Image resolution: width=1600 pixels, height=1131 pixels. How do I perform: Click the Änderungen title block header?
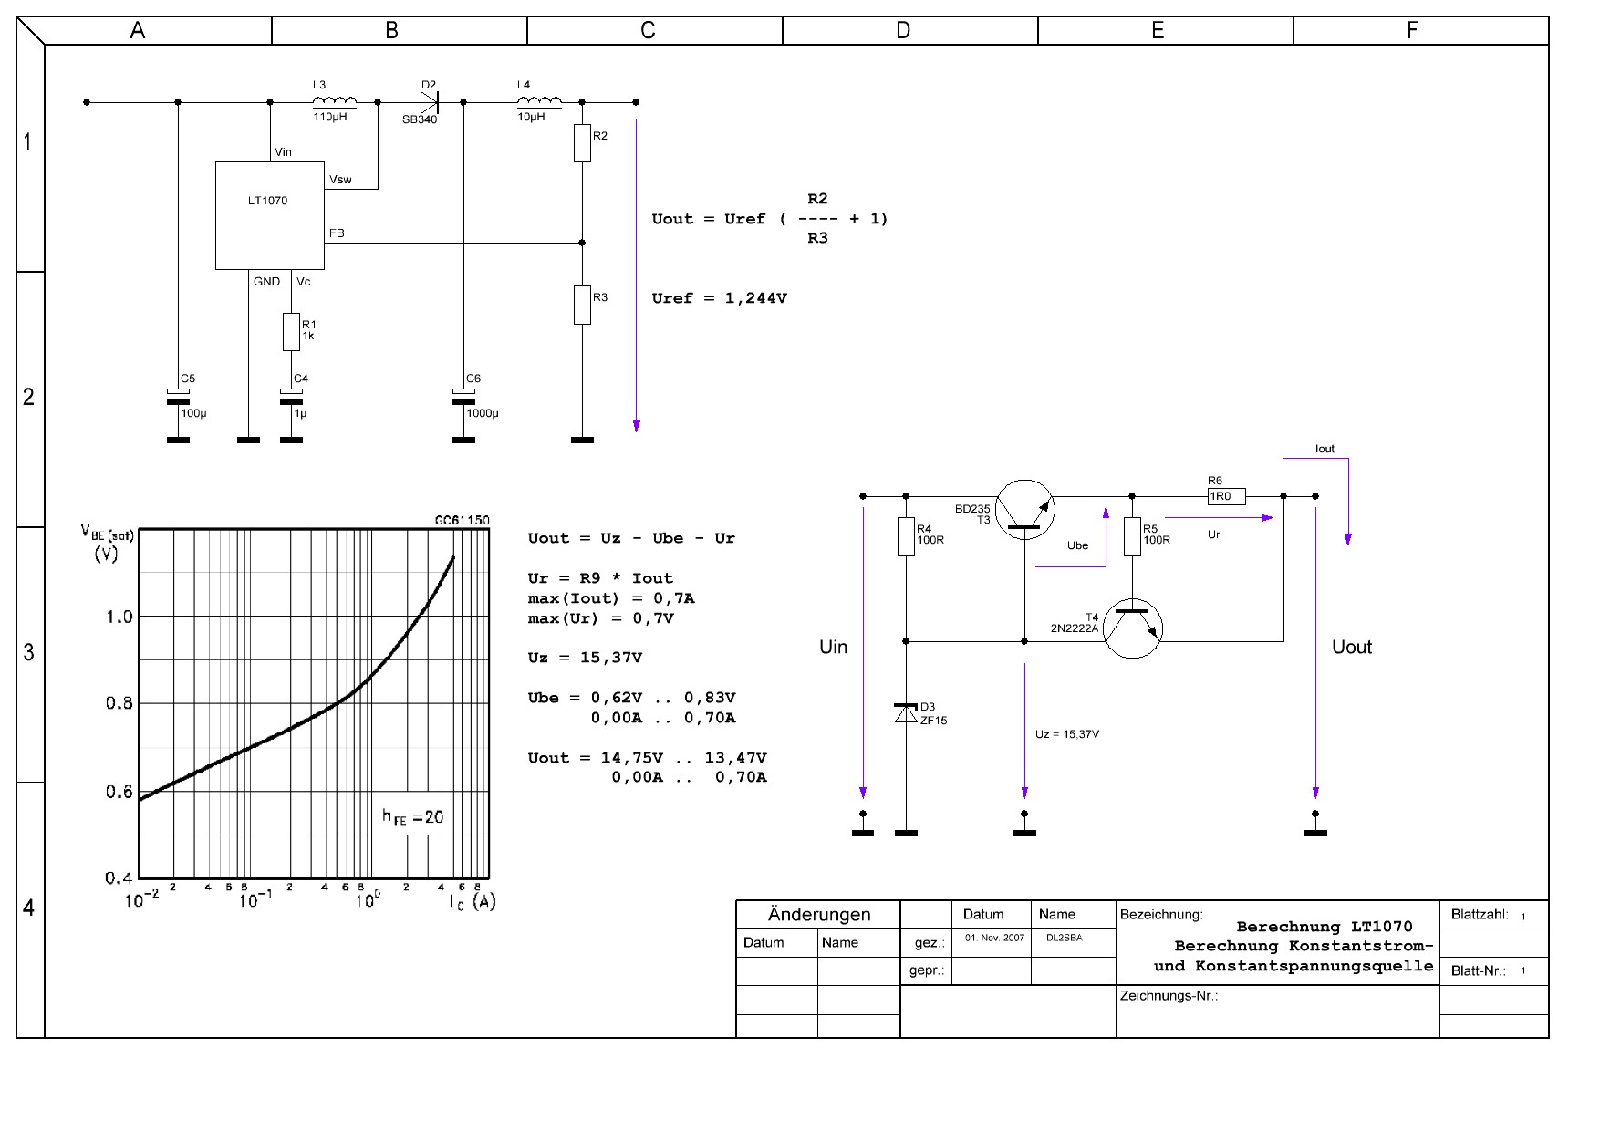click(819, 914)
